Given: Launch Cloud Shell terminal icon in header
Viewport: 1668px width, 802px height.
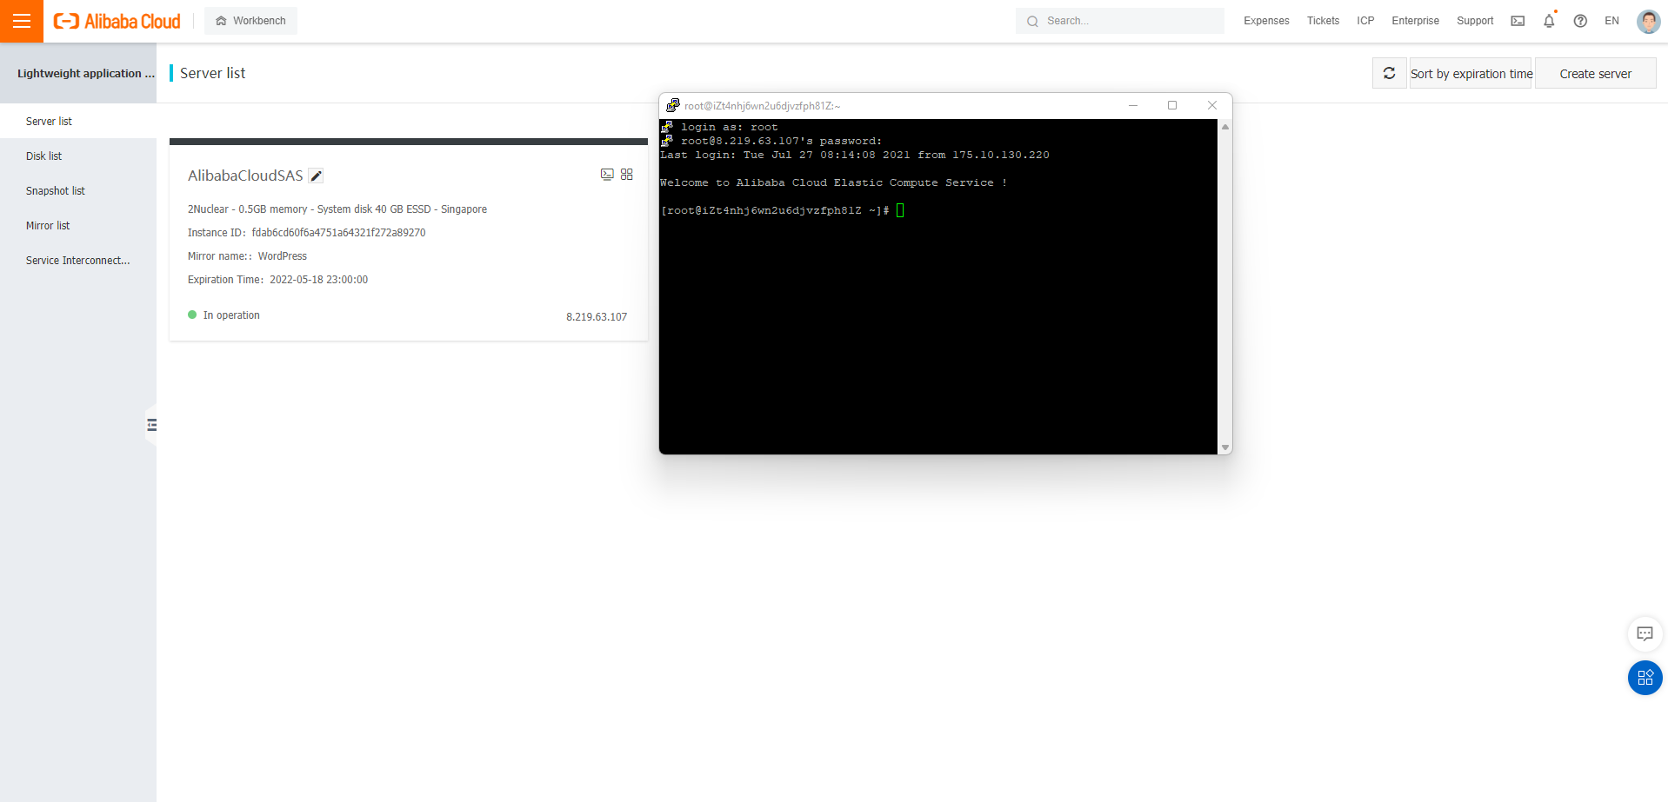Looking at the screenshot, I should 1518,21.
